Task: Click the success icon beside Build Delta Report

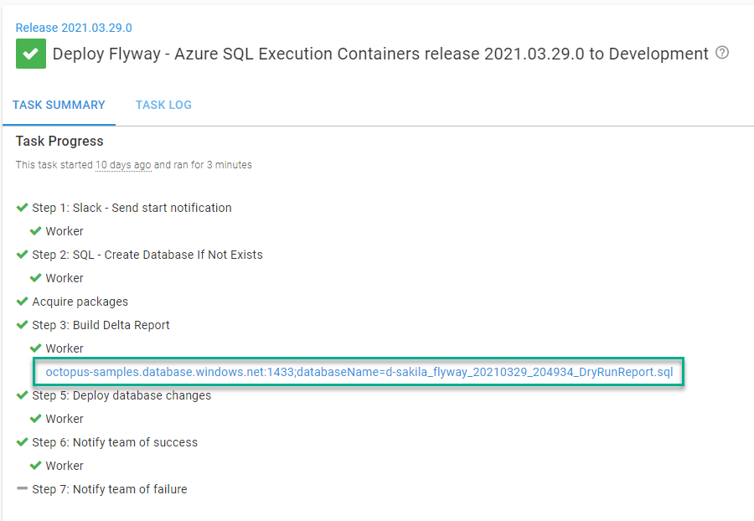Action: coord(20,324)
